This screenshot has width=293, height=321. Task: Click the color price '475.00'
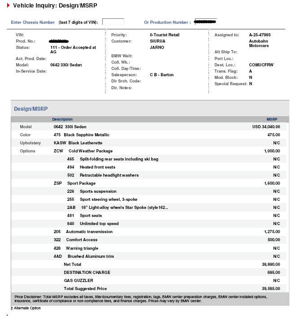274,134
